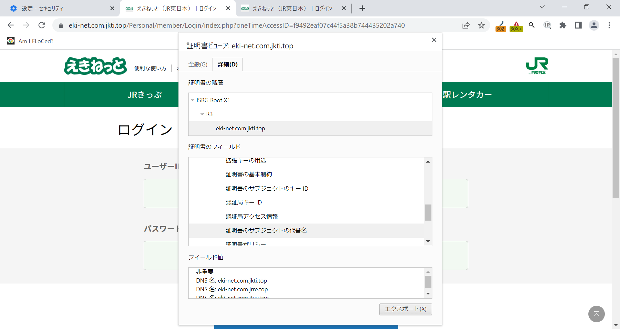Close the third えきねっと login tab
This screenshot has height=329, width=620.
344,8
